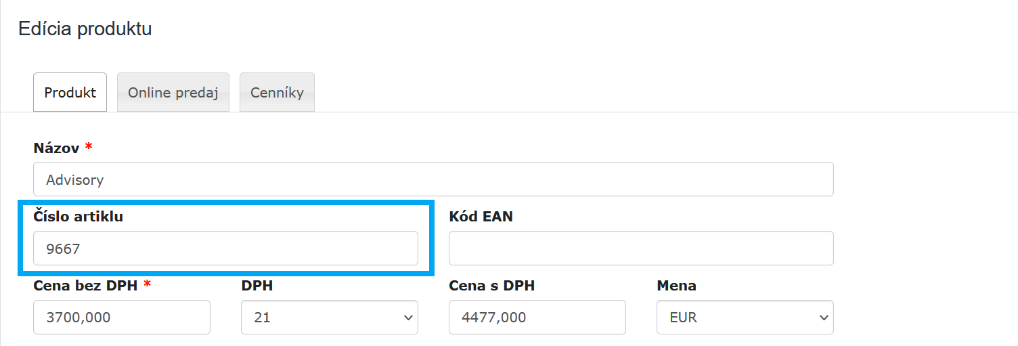Select the Produkt tab

click(70, 93)
